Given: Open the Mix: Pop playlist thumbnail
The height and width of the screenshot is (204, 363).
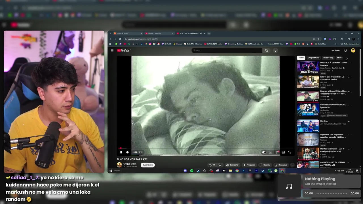Looking at the screenshot, I should pyautogui.click(x=308, y=126).
